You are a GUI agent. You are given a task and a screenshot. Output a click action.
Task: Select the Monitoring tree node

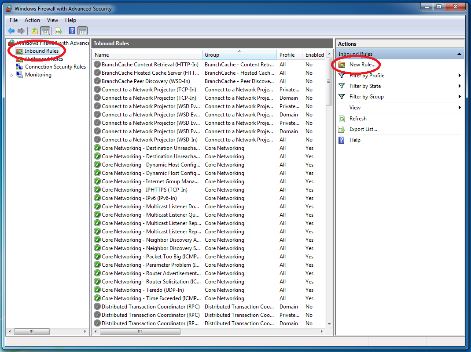(x=38, y=75)
